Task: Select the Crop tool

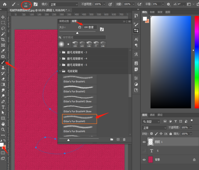Action: 3,40
